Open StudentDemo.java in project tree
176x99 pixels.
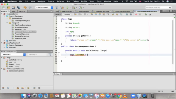click(22, 36)
